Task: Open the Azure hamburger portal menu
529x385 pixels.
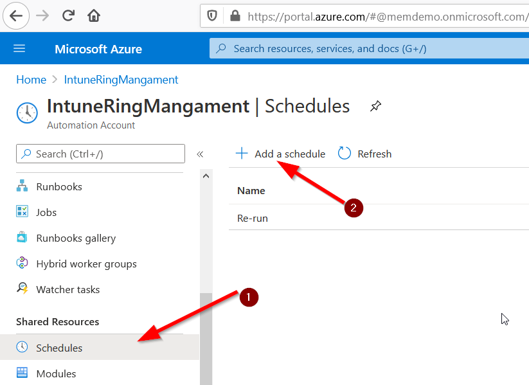Action: 19,49
